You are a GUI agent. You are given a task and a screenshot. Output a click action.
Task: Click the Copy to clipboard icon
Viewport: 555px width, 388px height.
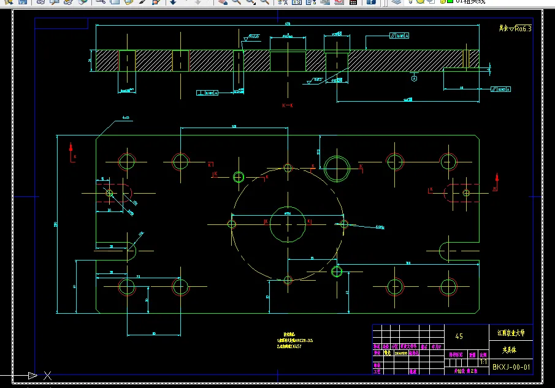pyautogui.click(x=115, y=2)
